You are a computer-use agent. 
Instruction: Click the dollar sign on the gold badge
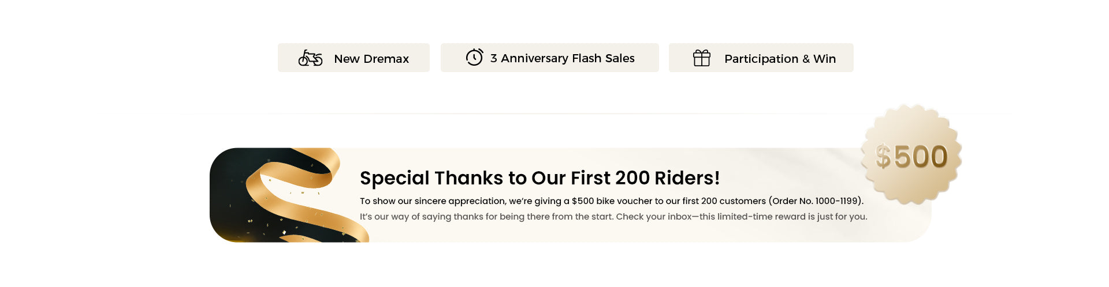tap(883, 157)
